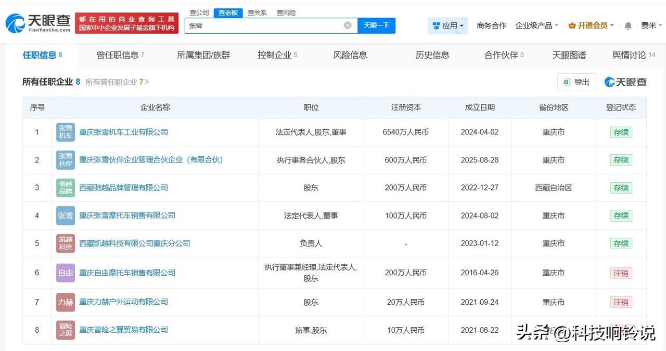The height and width of the screenshot is (351, 666).
Task: Switch to the 查公司 search tab
Action: (x=199, y=12)
